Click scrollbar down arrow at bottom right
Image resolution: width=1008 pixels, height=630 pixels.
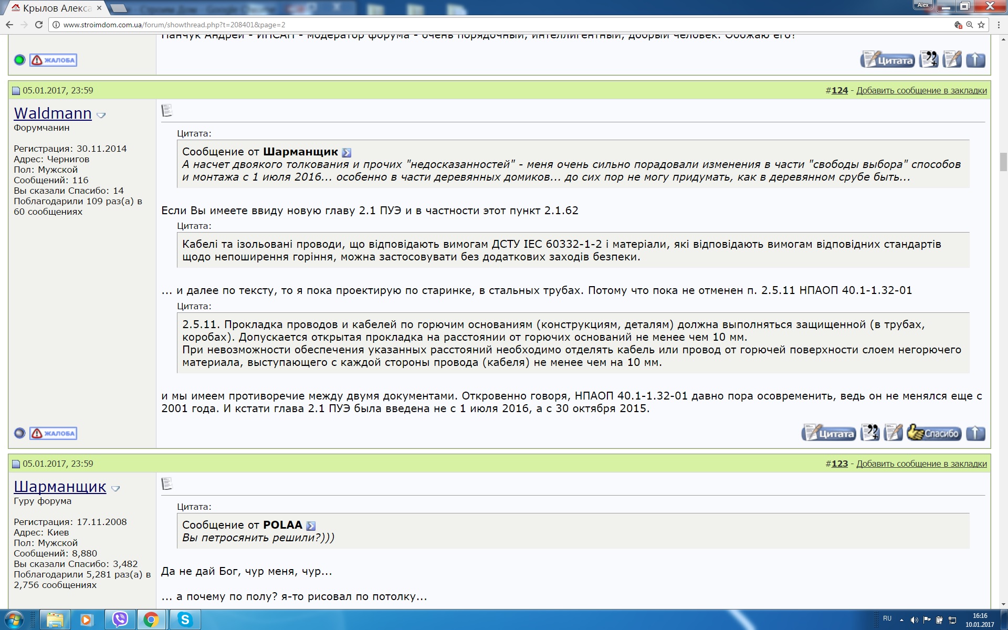1003,604
